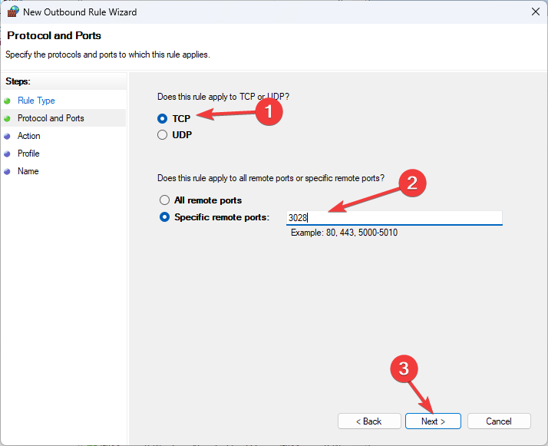Click the red numbered marker 3
Image resolution: width=548 pixels, height=446 pixels.
pyautogui.click(x=404, y=368)
